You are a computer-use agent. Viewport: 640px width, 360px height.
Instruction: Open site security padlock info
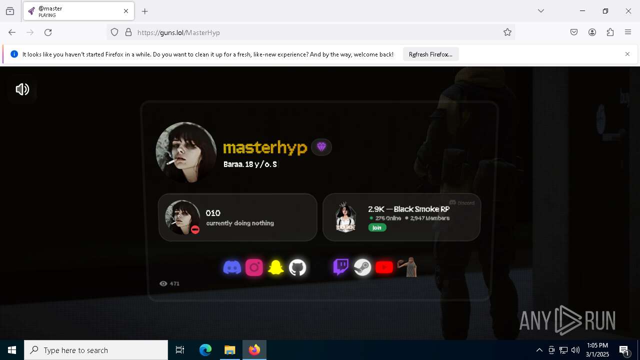(128, 32)
